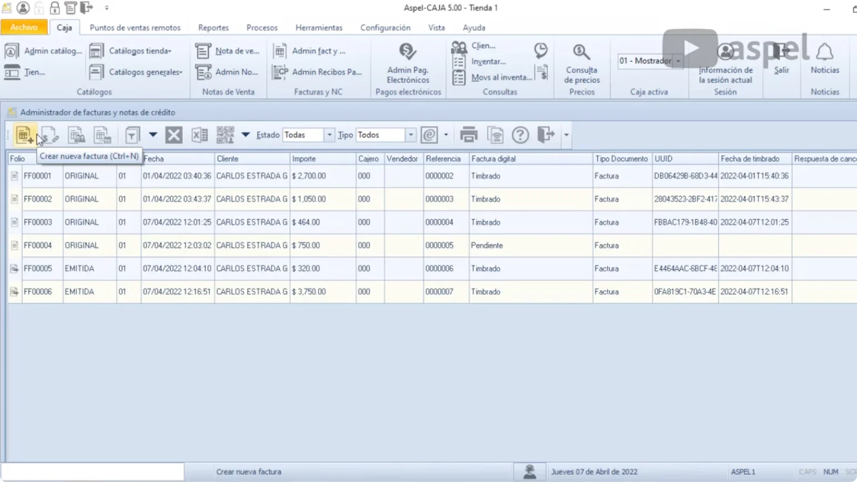Click the filter funnel icon in toolbar
Screen dimensions: 857x482
click(x=132, y=135)
